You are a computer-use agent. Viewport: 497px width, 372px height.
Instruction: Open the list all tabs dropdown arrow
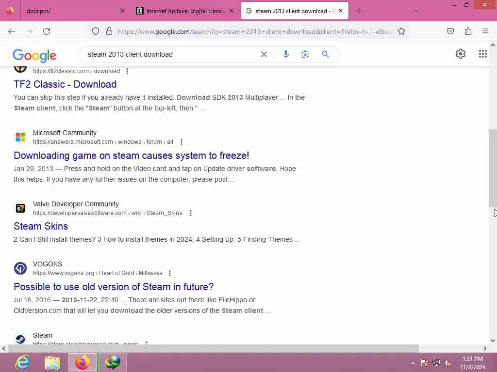tap(416, 11)
